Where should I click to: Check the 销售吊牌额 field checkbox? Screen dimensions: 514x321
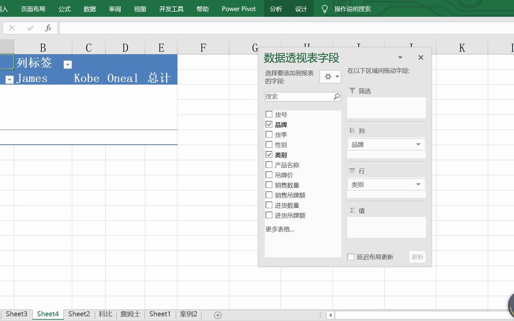point(269,195)
